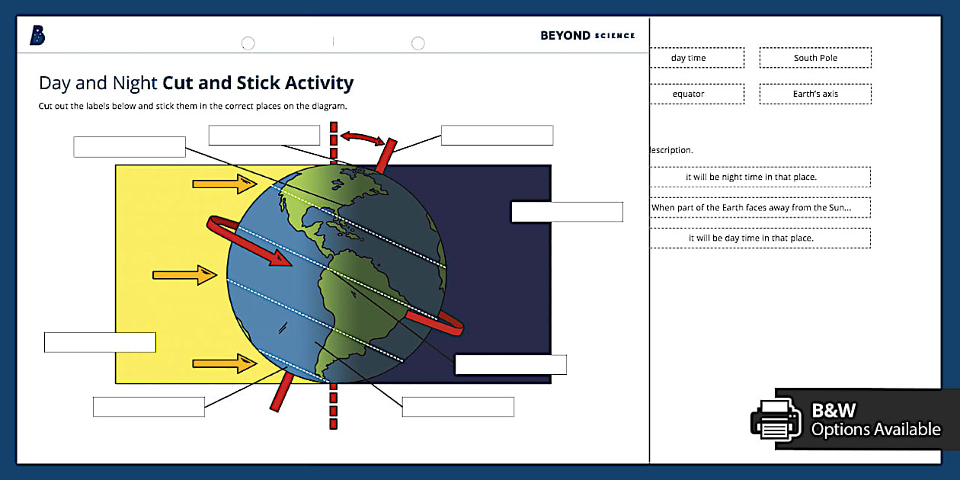Select the "Earth's axis" cut-out label

tap(814, 94)
